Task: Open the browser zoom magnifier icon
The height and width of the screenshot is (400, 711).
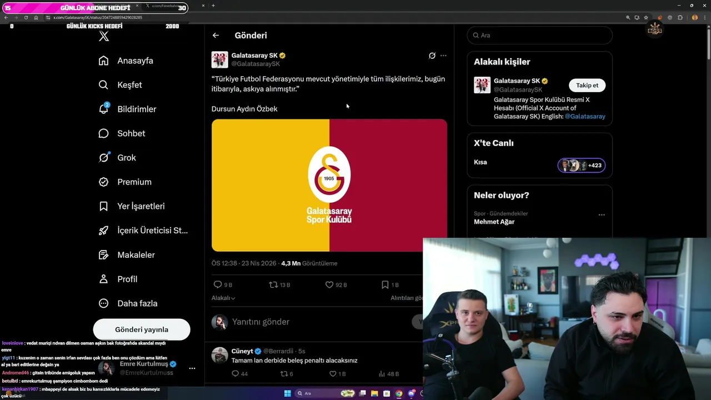Action: pos(628,18)
